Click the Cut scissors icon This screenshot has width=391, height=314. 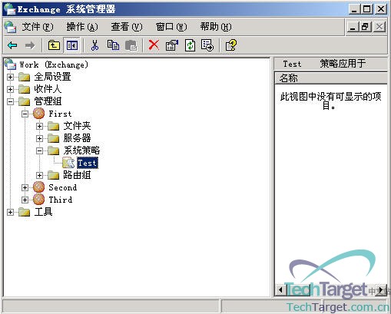[x=94, y=45]
